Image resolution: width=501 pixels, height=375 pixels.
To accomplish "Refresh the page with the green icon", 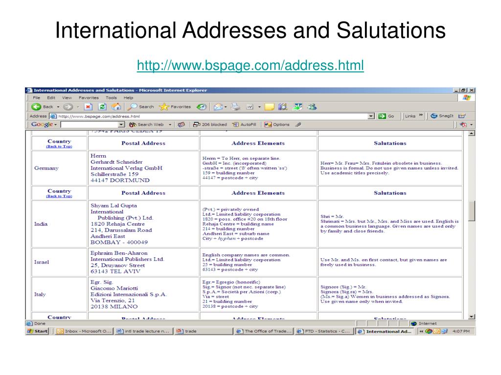I will [x=102, y=107].
